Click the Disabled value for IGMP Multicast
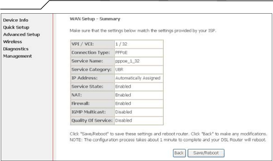Image resolution: width=273 pixels, height=161 pixels. point(139,112)
